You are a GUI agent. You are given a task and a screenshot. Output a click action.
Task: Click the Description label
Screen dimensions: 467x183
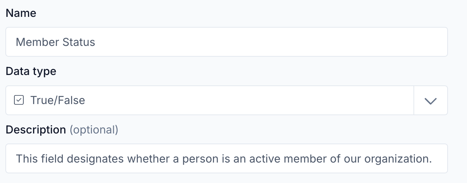click(36, 130)
